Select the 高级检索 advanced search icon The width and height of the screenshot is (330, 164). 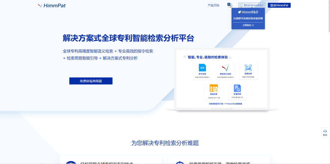pyautogui.click(x=214, y=88)
